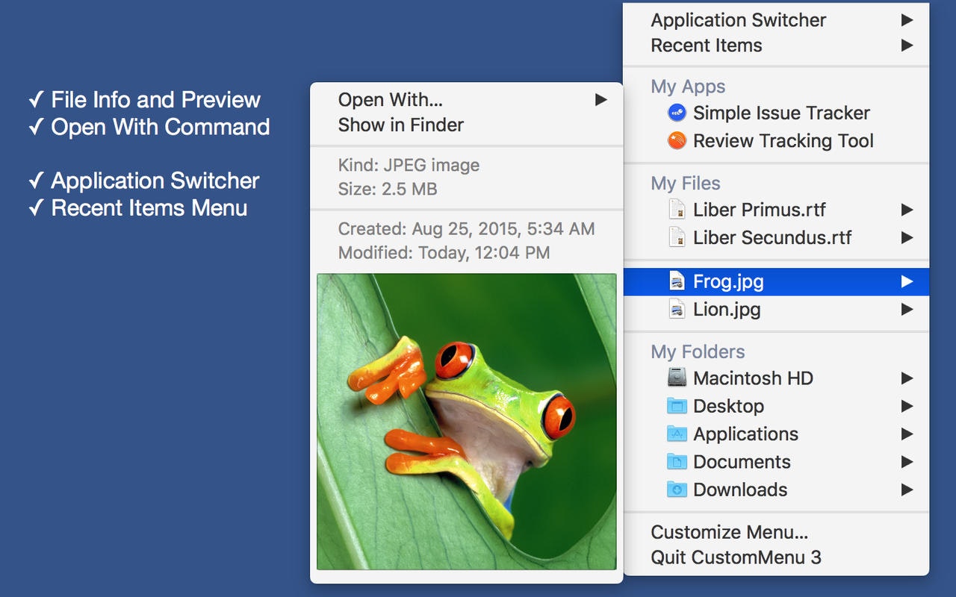Launch Simple Issue Tracker from My Apps

(776, 113)
